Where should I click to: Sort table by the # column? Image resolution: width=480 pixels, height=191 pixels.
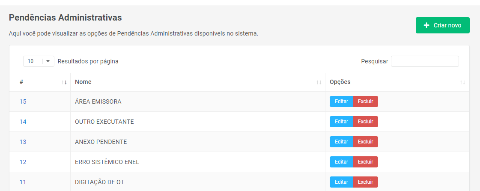click(40, 82)
